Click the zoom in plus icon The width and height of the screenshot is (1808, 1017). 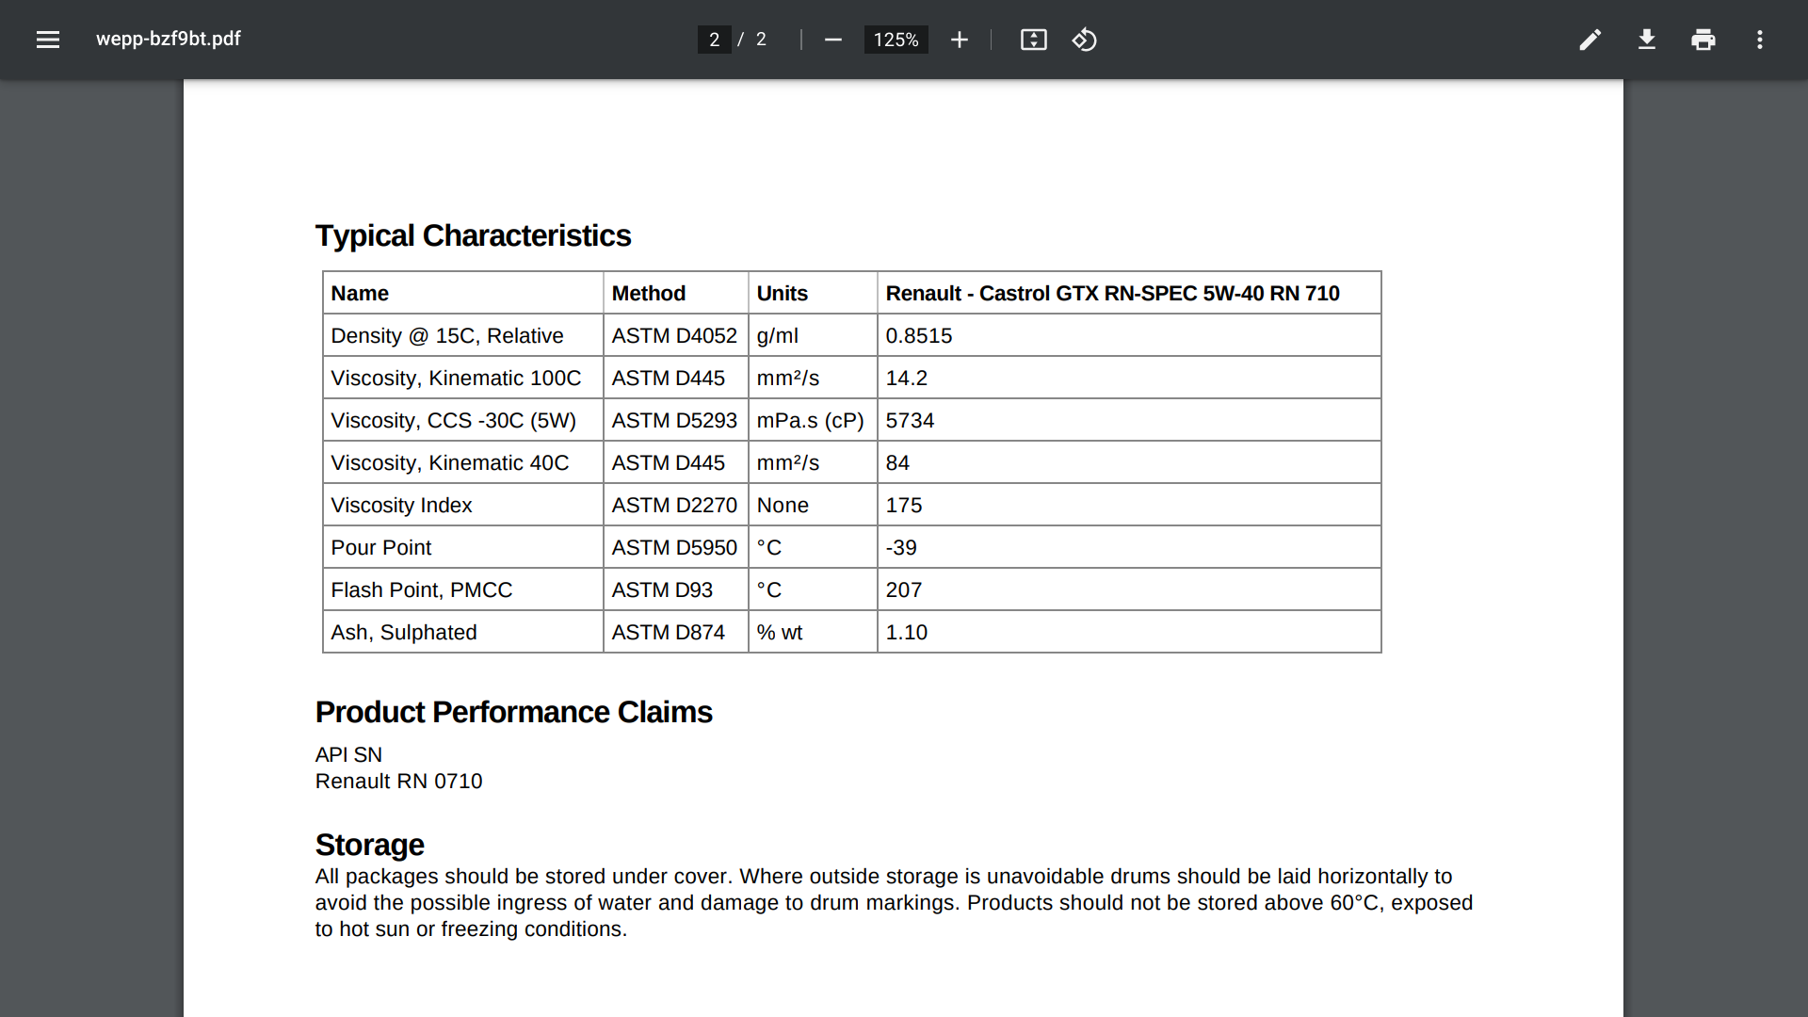tap(959, 40)
